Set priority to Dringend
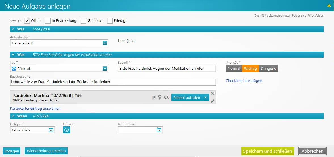This screenshot has height=157, width=334. tap(268, 69)
